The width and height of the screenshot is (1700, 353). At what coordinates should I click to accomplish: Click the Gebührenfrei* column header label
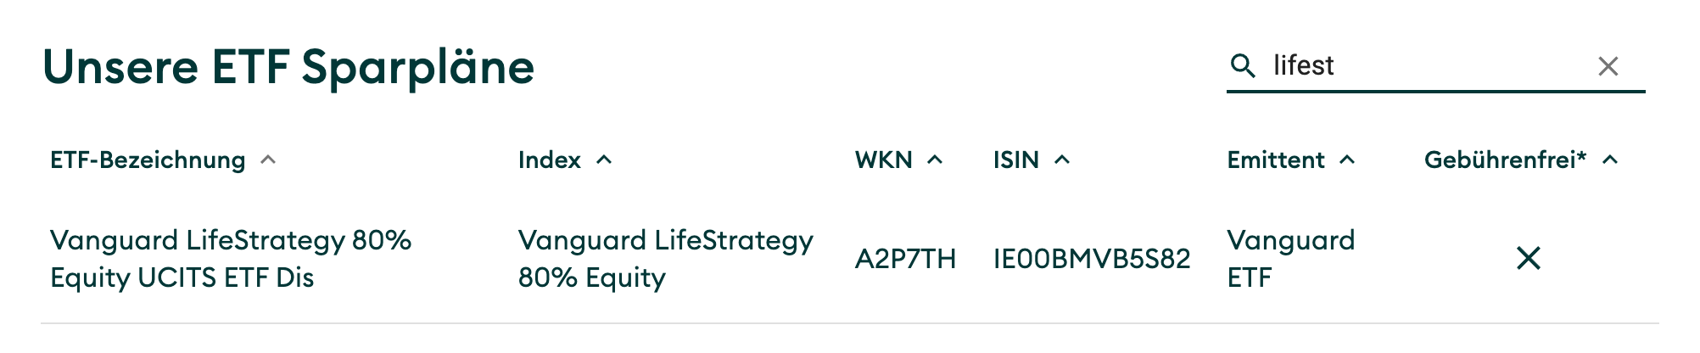1505,160
